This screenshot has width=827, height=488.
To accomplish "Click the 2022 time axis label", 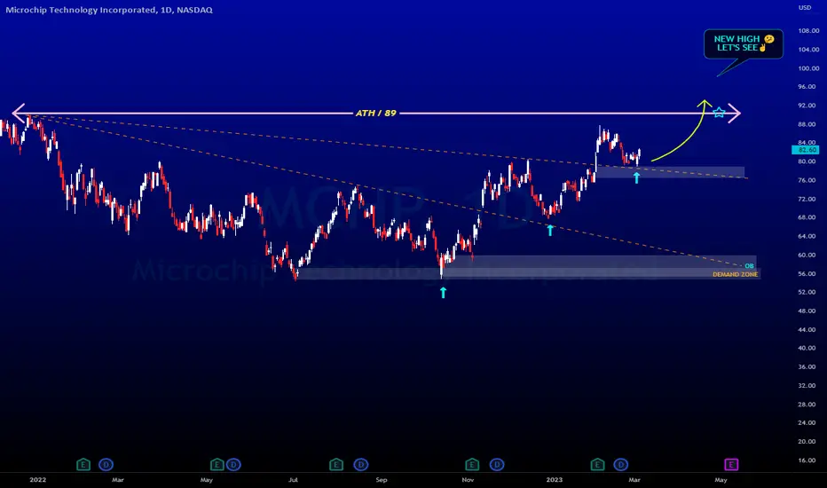I will click(37, 480).
